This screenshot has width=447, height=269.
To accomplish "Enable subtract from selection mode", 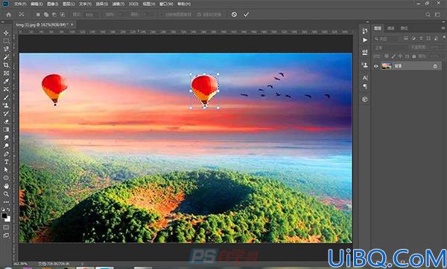I will click(54, 15).
